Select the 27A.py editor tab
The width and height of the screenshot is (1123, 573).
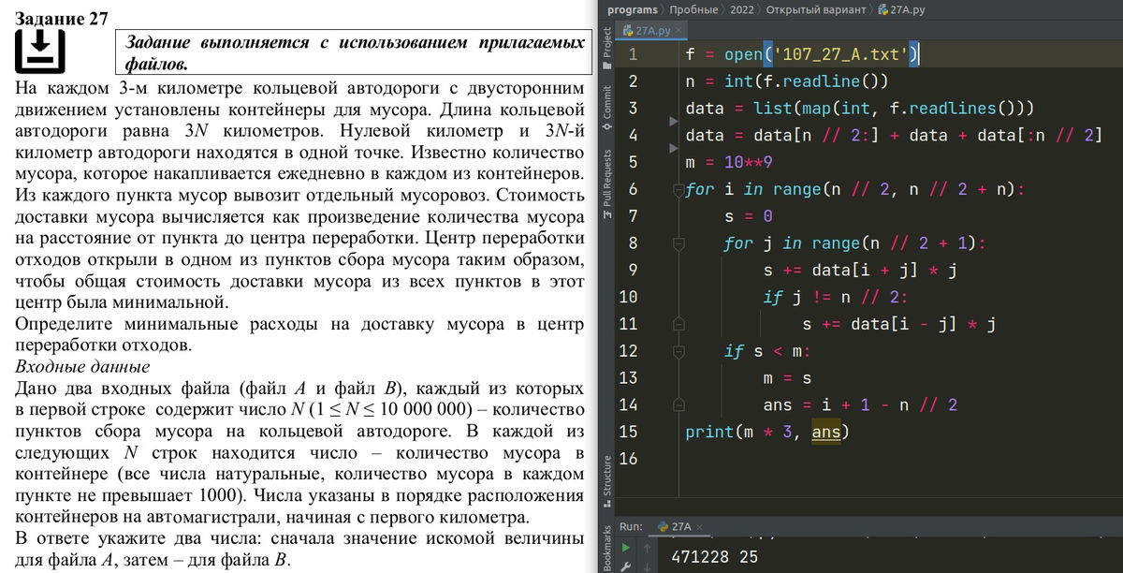coord(649,31)
